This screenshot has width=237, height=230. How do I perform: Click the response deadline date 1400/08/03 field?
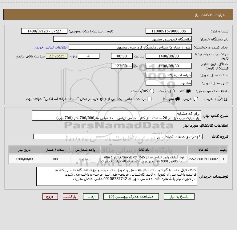169,56
